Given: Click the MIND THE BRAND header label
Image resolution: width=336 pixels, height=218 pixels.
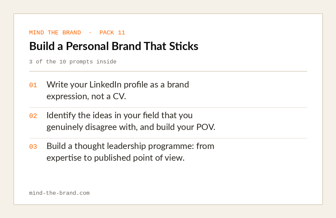Looking at the screenshot, I should pos(55,33).
